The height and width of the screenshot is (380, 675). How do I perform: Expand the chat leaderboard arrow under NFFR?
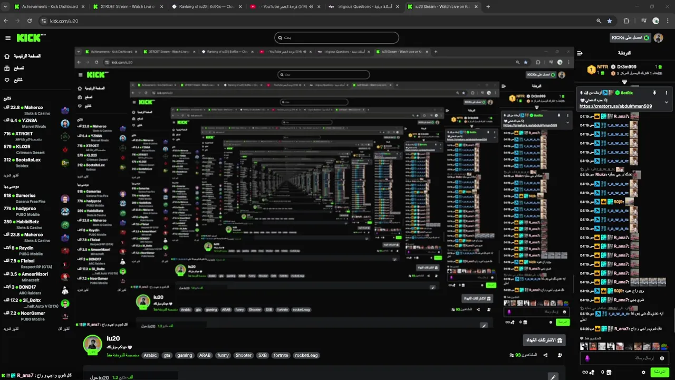point(624,82)
